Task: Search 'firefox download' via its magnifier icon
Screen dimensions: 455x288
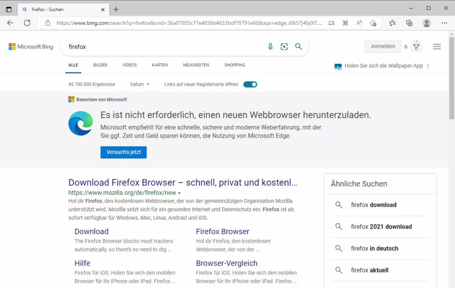Action: coord(339,205)
